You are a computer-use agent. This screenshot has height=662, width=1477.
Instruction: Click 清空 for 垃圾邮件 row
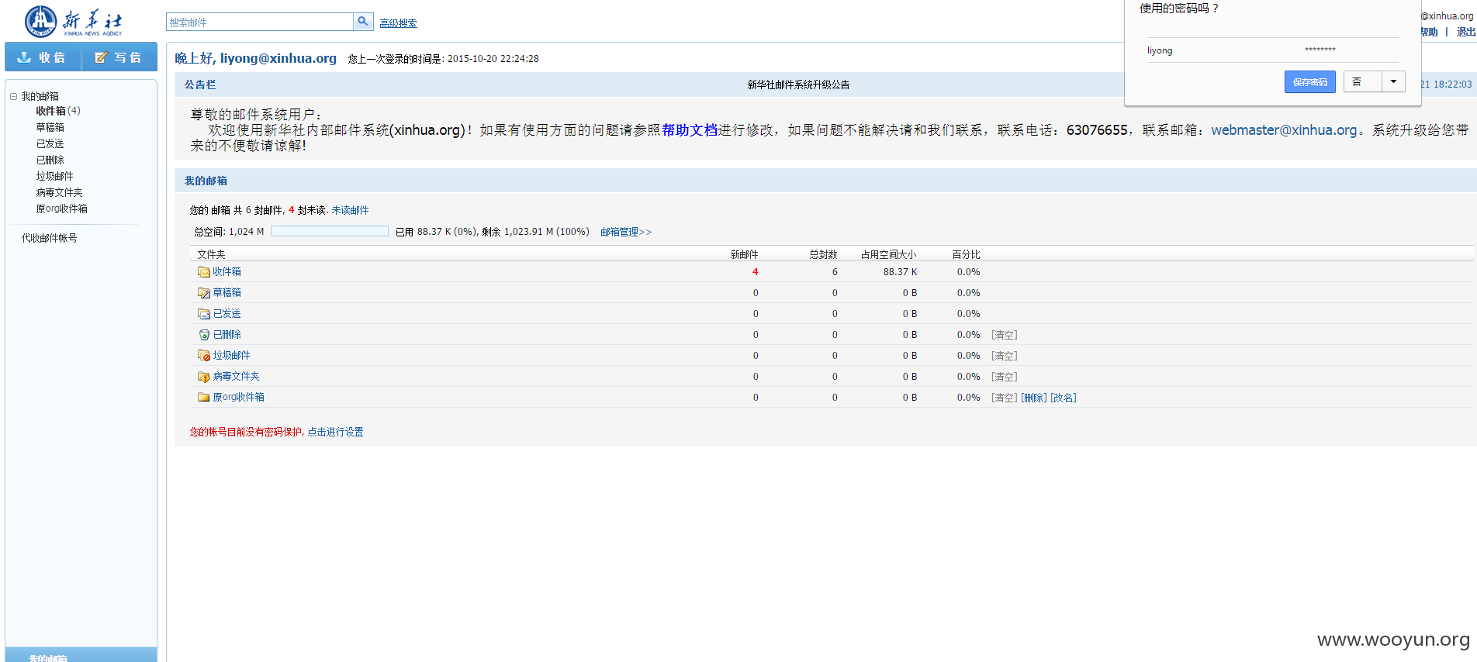1004,356
